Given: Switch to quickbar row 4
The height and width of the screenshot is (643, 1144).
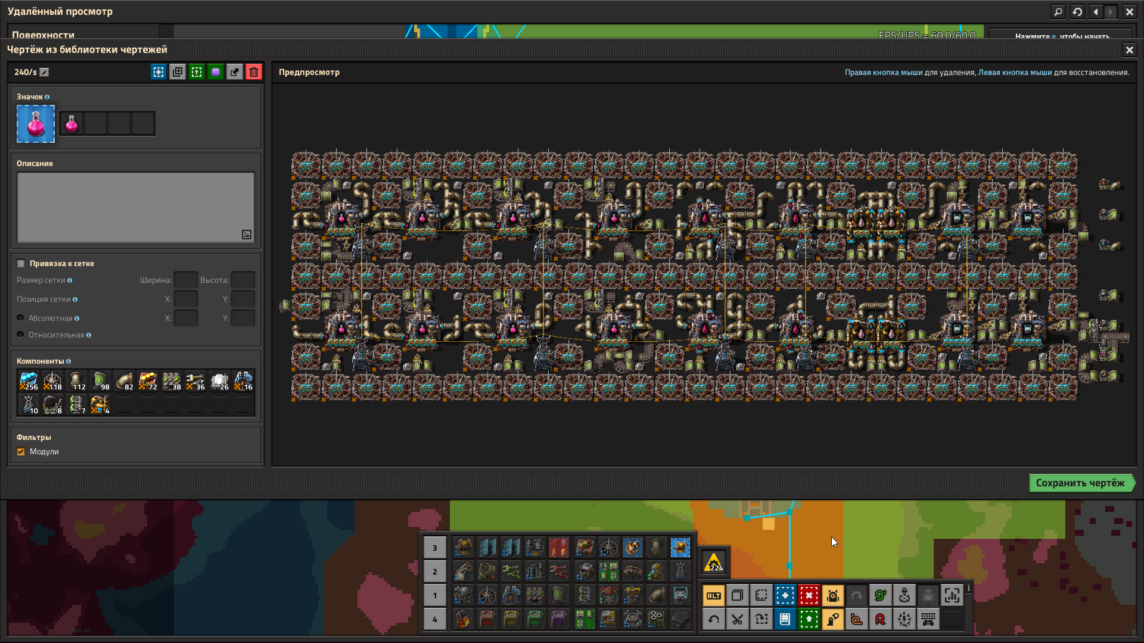Looking at the screenshot, I should tap(435, 619).
